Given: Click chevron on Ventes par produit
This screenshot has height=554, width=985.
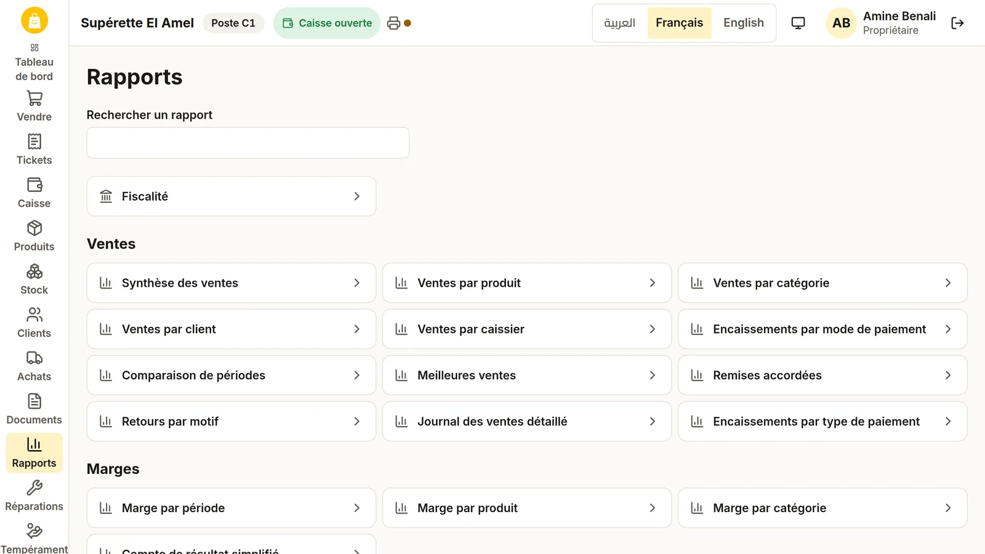Looking at the screenshot, I should pyautogui.click(x=653, y=283).
